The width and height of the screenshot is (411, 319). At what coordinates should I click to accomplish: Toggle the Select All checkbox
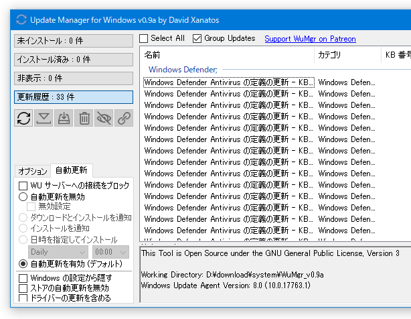point(144,39)
